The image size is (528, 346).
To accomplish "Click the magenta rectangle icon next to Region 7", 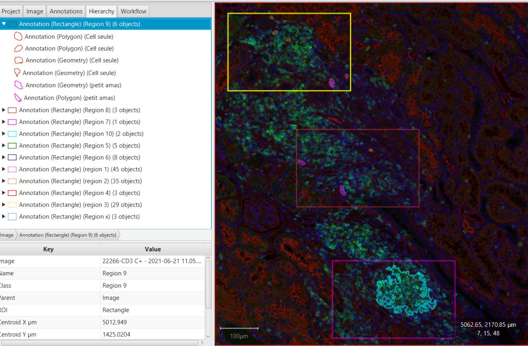I will pyautogui.click(x=11, y=122).
